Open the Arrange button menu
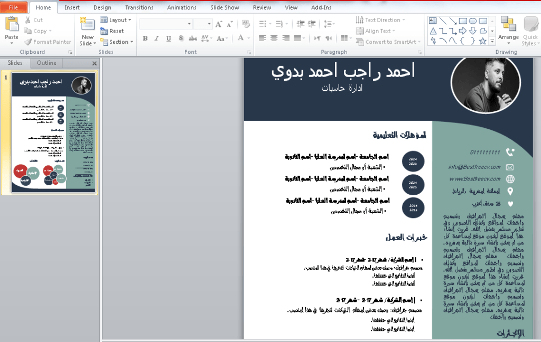Screen dimensions: 541x342 tap(508, 29)
